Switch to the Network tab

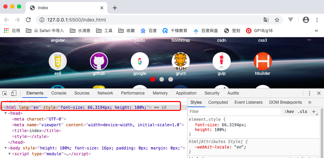[x=105, y=93]
